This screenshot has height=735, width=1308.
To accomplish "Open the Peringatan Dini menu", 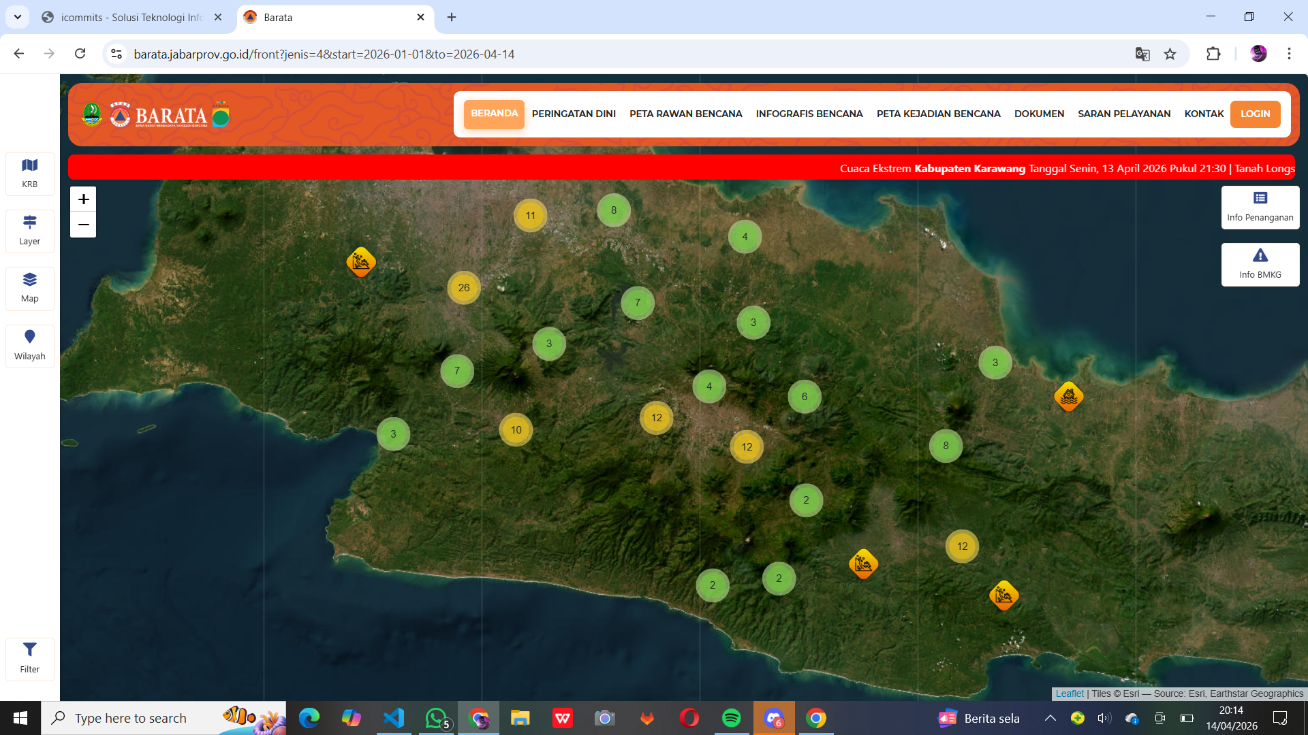I will 574,114.
